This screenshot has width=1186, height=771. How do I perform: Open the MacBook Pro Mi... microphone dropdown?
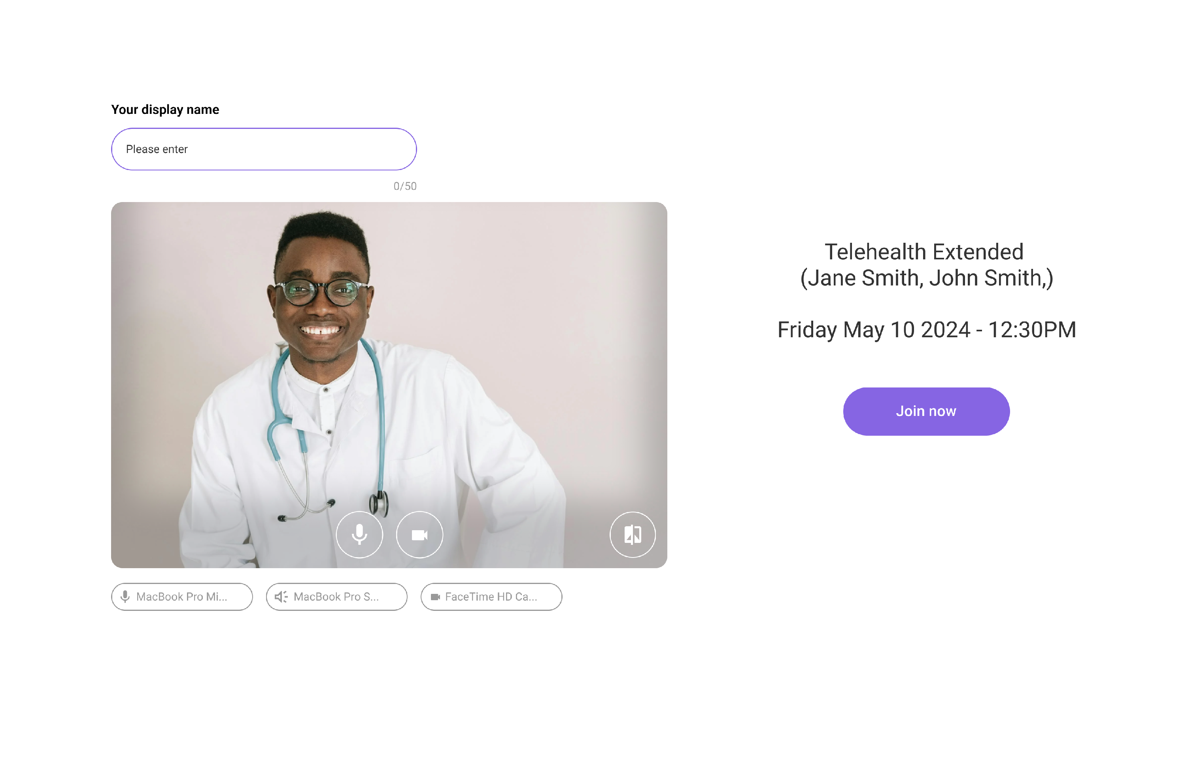182,597
